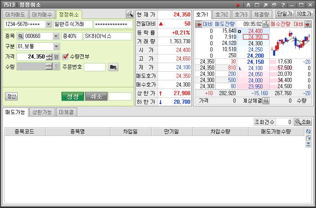The image size is (316, 208).
Task: Click the grid icon right of 매수잔량 대비
Action: 307,24
